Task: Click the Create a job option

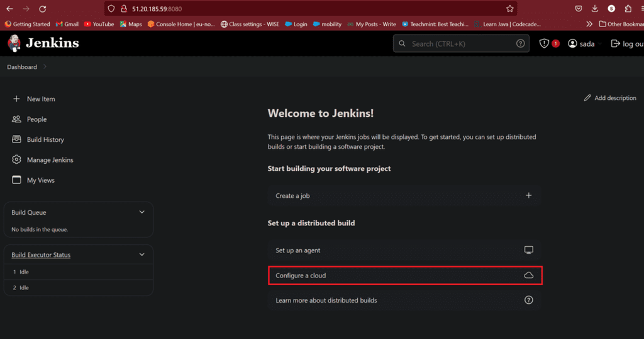Action: coord(404,196)
